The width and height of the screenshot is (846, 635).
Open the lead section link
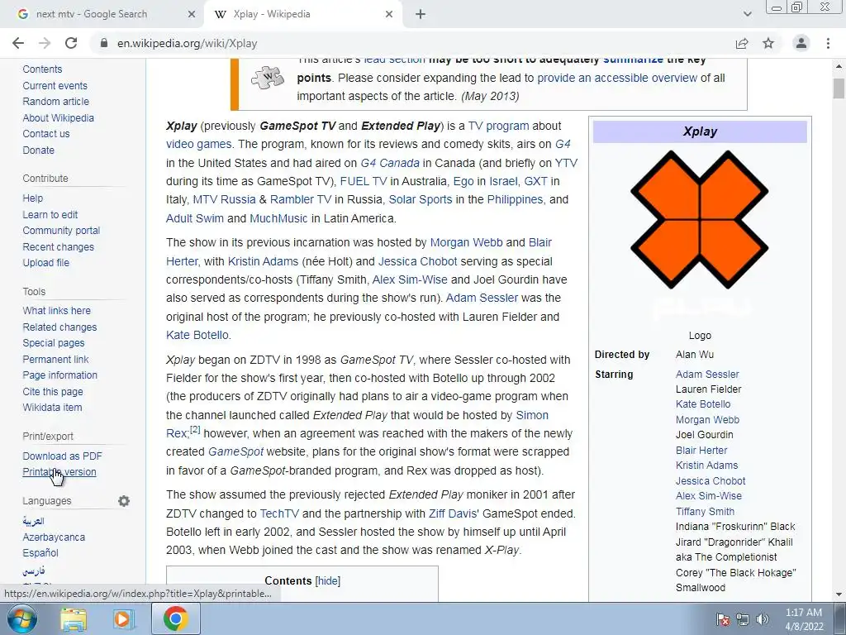point(394,60)
